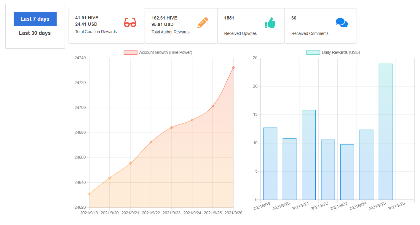Screen dimensions: 420x225
Task: Open the Total Curation Rewards card
Action: (106, 26)
